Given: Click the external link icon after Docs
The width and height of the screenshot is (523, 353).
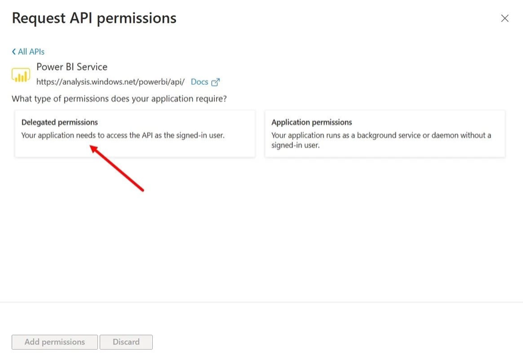Looking at the screenshot, I should click(215, 82).
